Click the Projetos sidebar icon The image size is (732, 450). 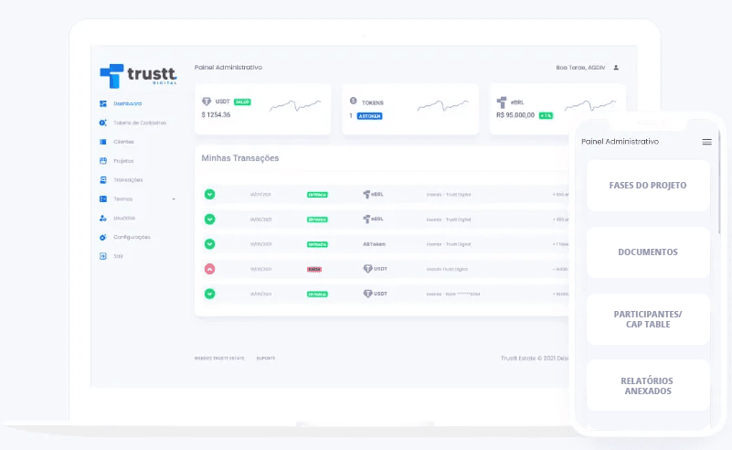pyautogui.click(x=103, y=161)
